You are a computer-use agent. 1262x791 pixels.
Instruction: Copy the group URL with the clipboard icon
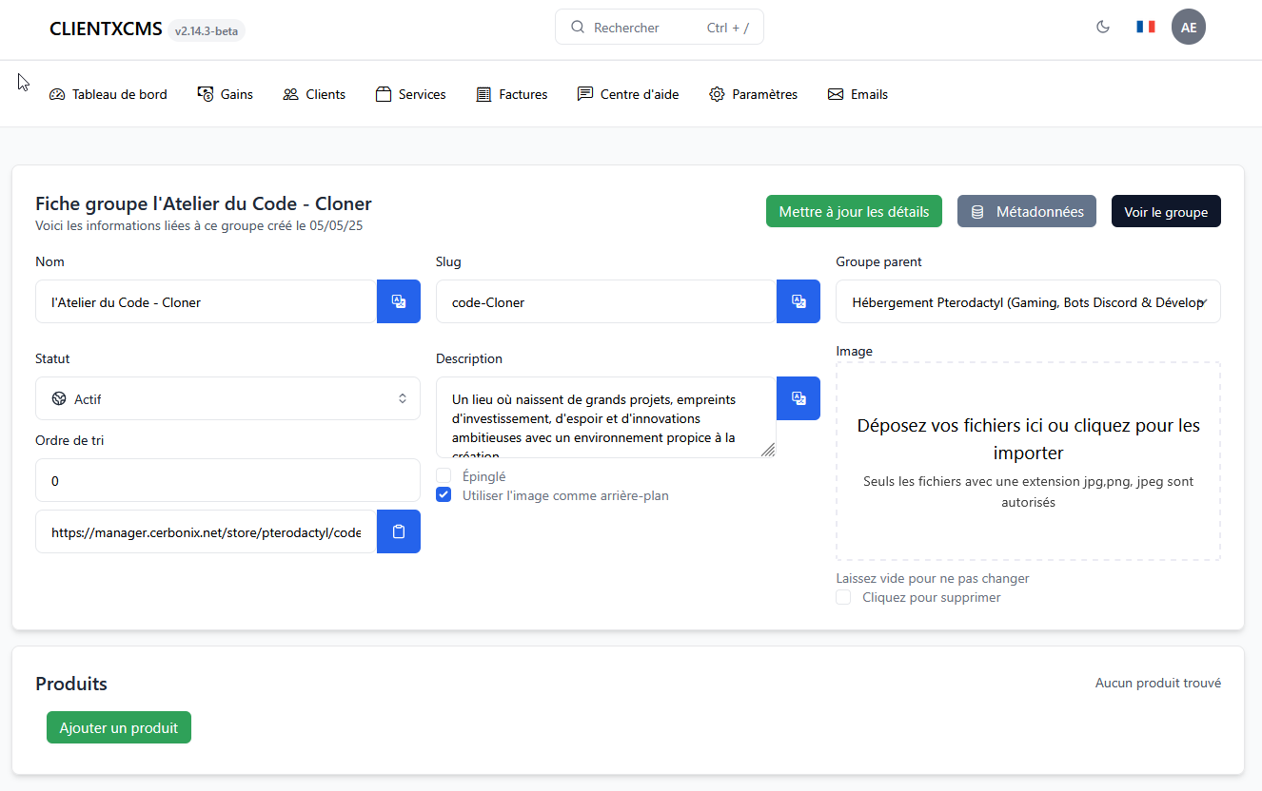tap(398, 531)
